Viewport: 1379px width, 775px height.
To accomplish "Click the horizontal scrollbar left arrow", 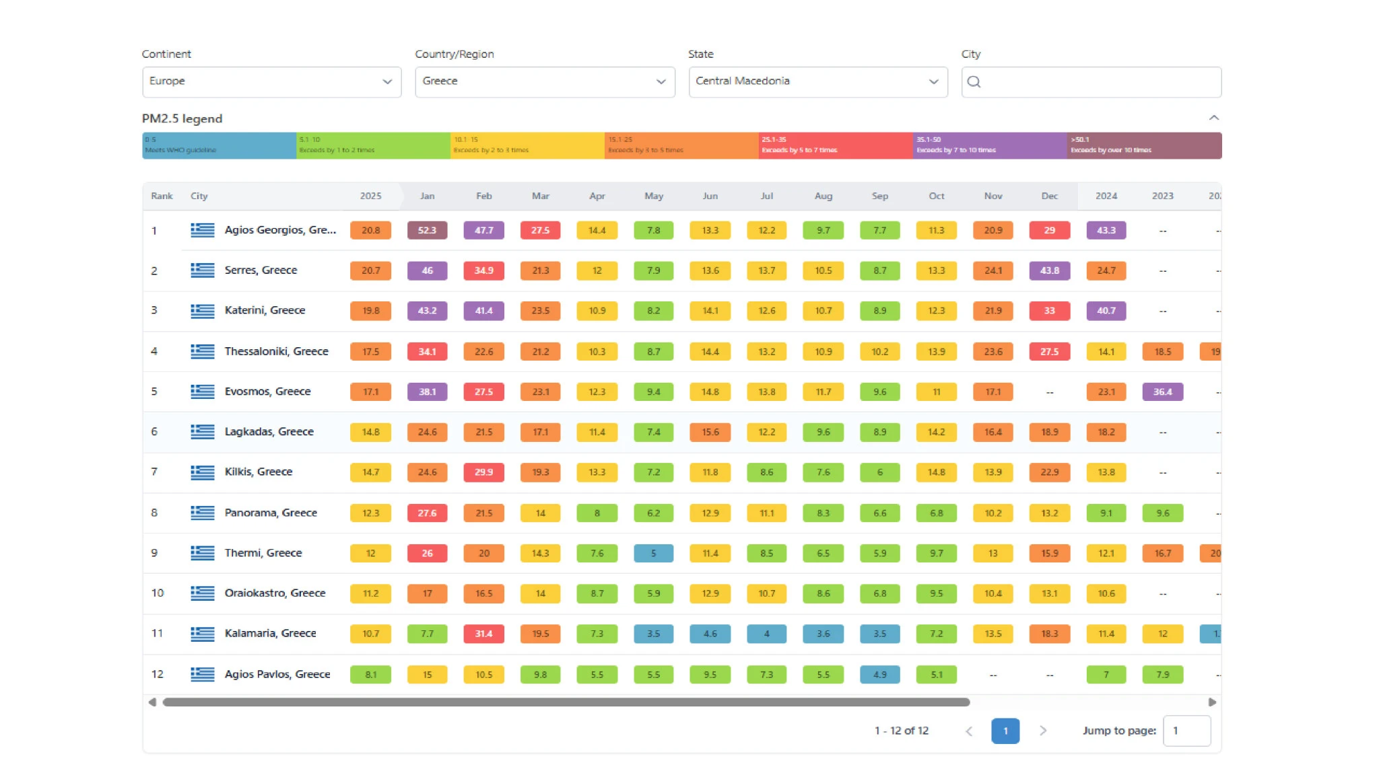I will coord(152,702).
